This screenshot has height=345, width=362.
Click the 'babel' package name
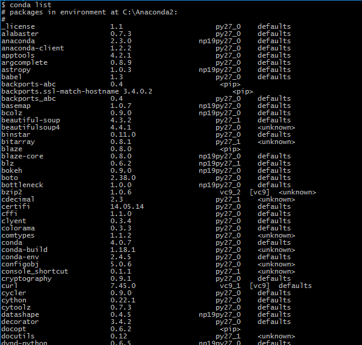coord(11,77)
